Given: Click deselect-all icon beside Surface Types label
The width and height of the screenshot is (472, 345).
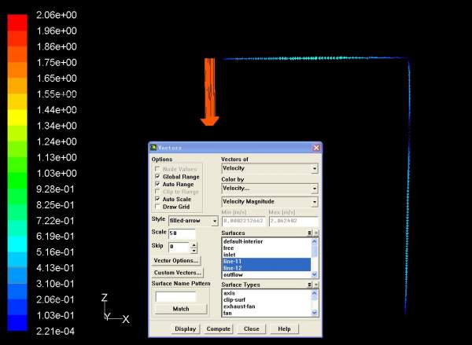Looking at the screenshot, I should (315, 284).
